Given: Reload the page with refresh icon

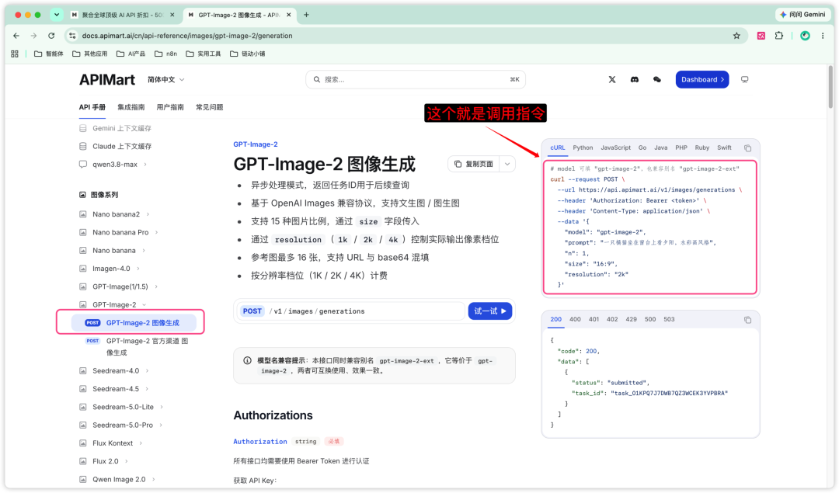Looking at the screenshot, I should (x=51, y=36).
